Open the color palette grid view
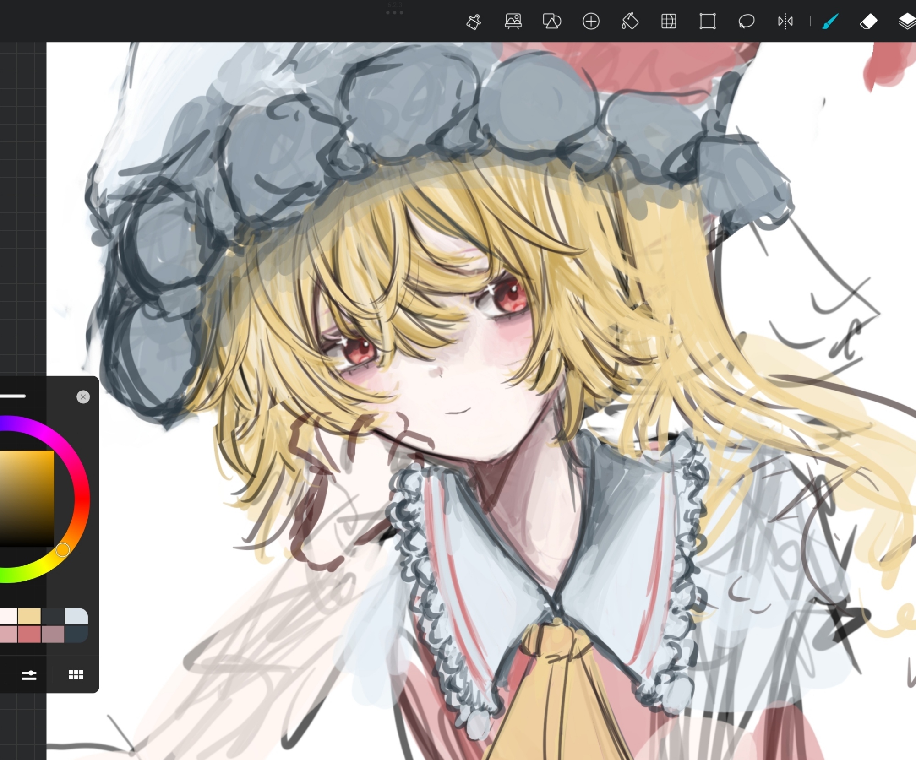The height and width of the screenshot is (760, 916). (x=76, y=675)
